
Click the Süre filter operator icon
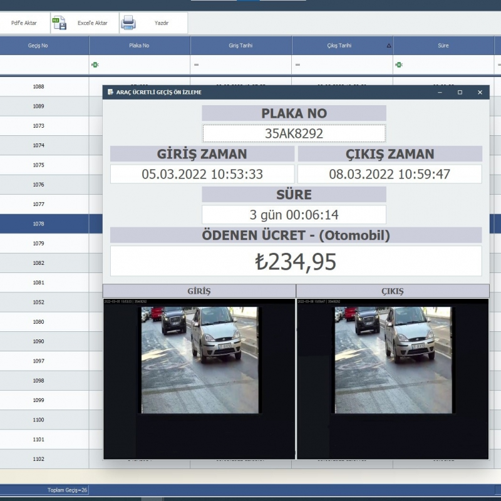(399, 65)
